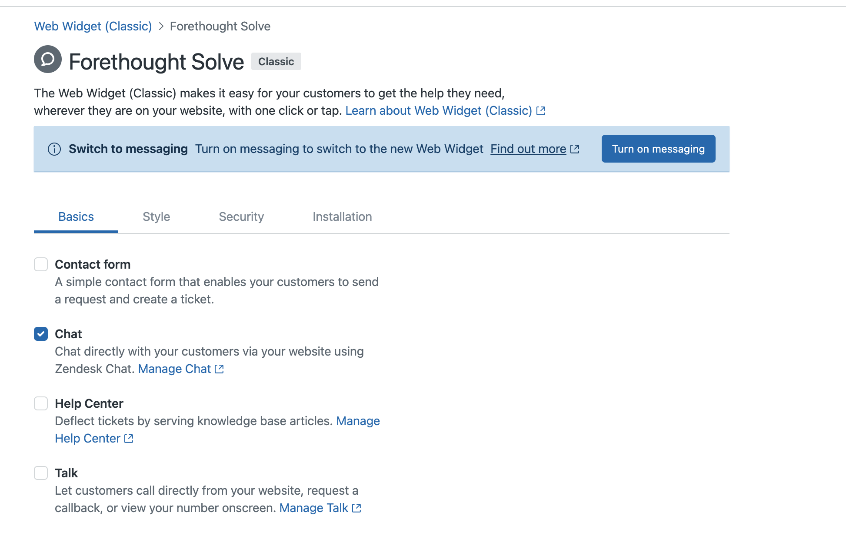
Task: Click external link icon beside Manage Talk
Action: [x=356, y=508]
